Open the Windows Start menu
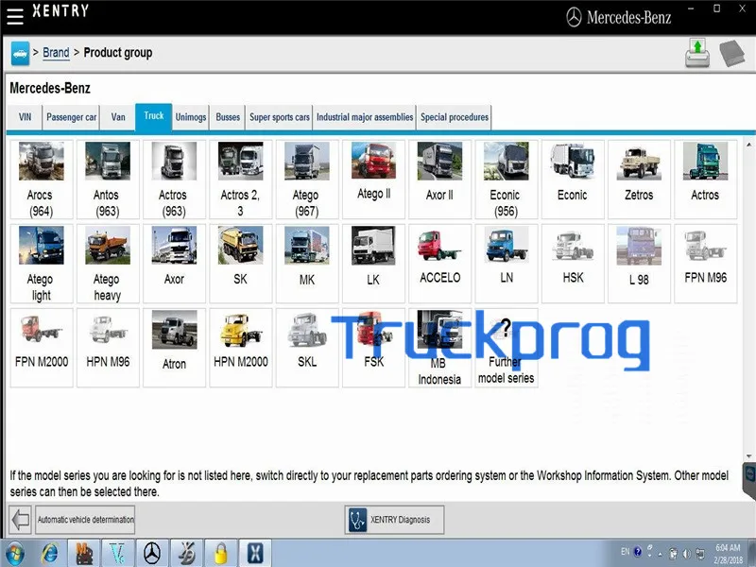Viewport: 756px width, 567px height. click(15, 553)
